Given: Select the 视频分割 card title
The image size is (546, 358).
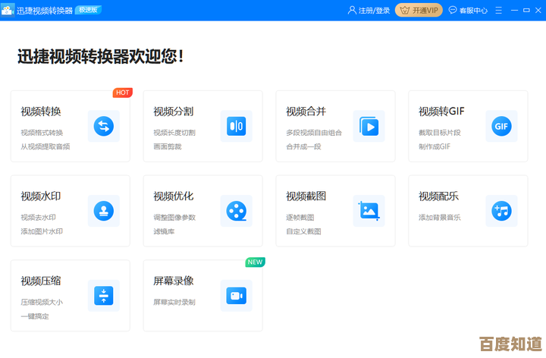Looking at the screenshot, I should point(174,111).
